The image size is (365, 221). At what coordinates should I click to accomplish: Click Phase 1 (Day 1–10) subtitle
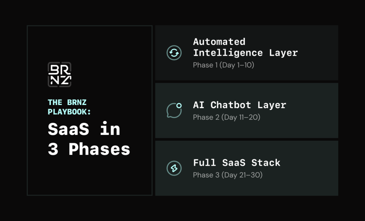tap(223, 65)
